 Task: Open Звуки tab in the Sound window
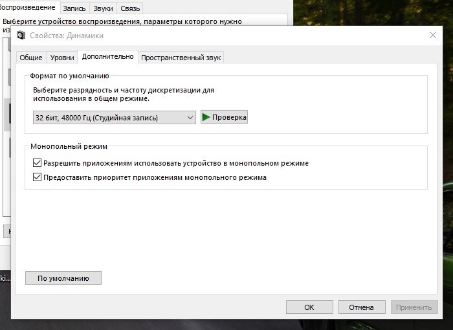pos(103,8)
